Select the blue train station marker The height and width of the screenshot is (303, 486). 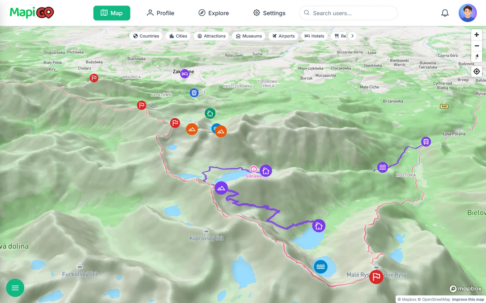click(194, 93)
